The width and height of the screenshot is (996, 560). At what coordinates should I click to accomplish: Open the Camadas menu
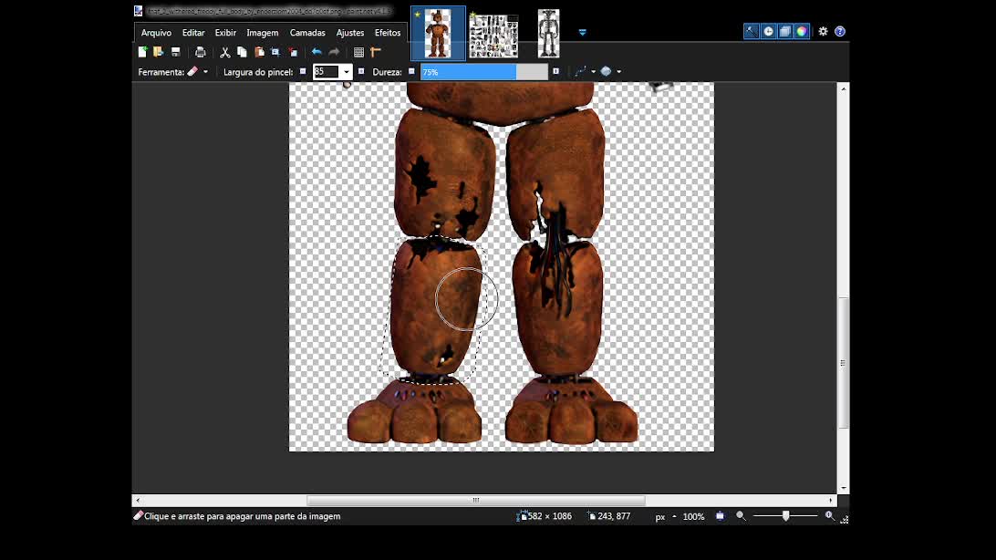coord(307,33)
